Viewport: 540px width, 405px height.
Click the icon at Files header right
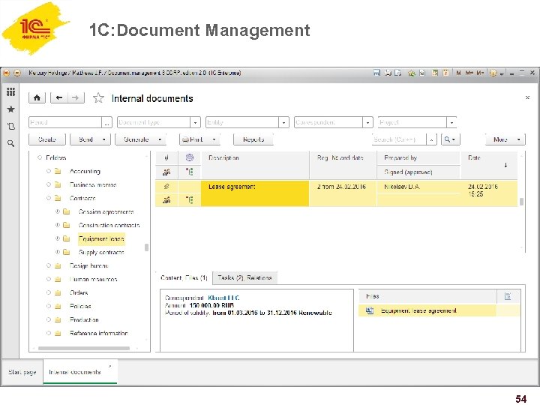pos(508,296)
